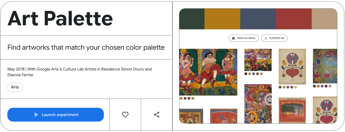Open the dense patterned artwork in center column
The width and height of the screenshot is (345, 132).
258,104
